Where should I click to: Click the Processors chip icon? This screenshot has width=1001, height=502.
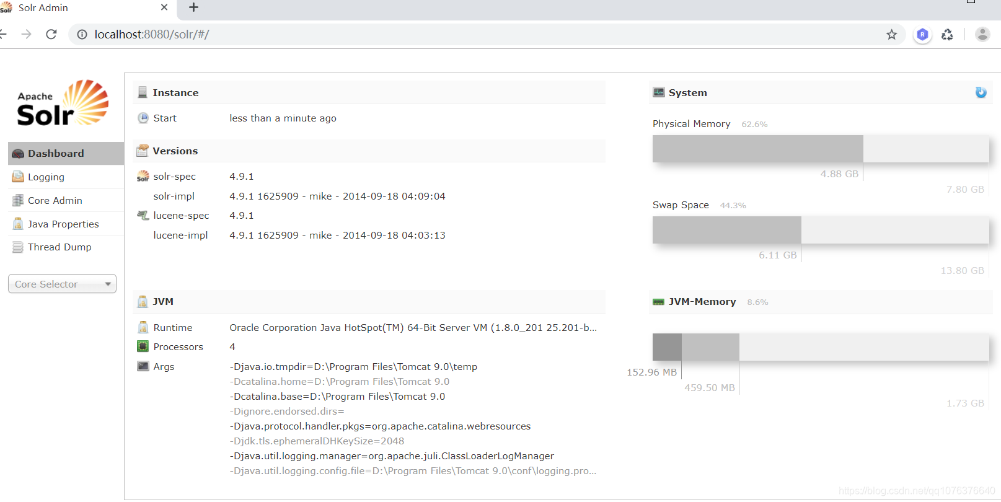[143, 346]
